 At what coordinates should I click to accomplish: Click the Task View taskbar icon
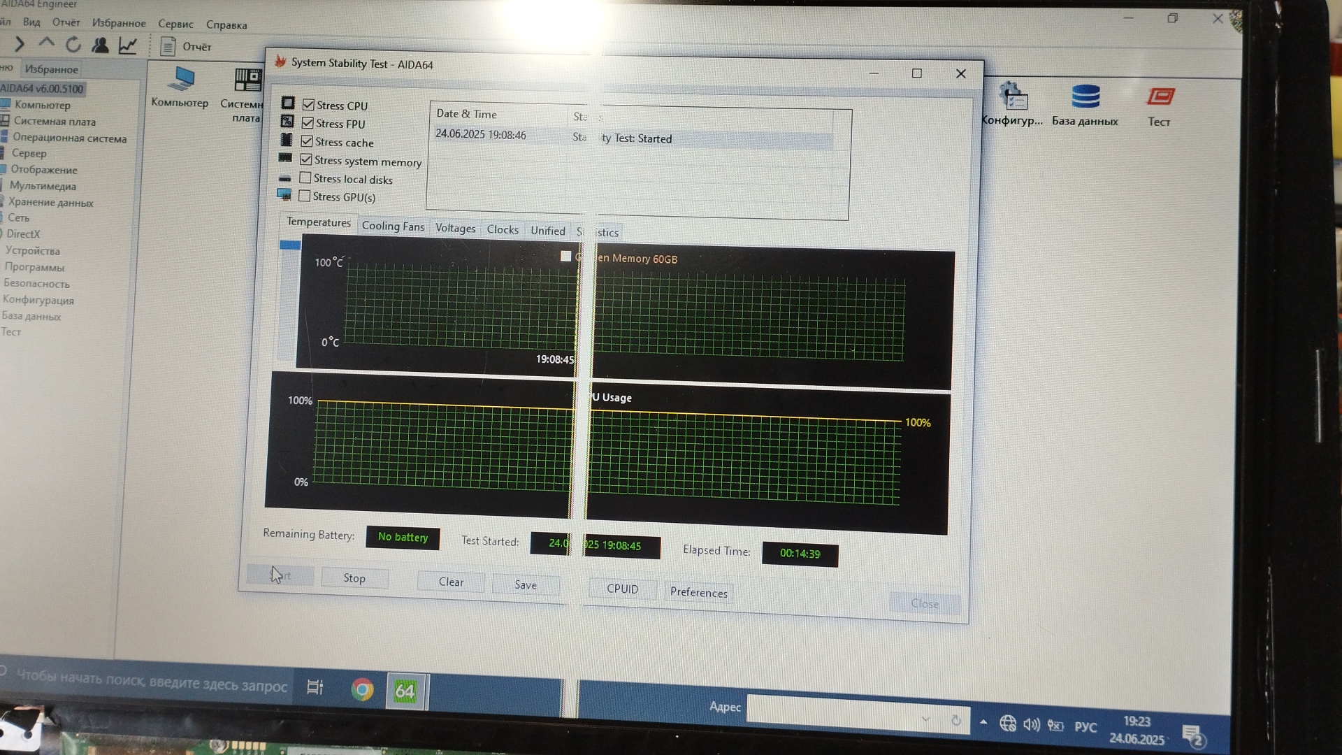tap(315, 688)
